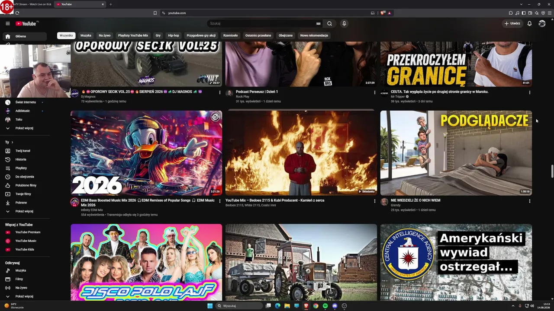The height and width of the screenshot is (311, 554).
Task: Open Infinity EDM Mix channel avatar
Action: pyautogui.click(x=74, y=202)
